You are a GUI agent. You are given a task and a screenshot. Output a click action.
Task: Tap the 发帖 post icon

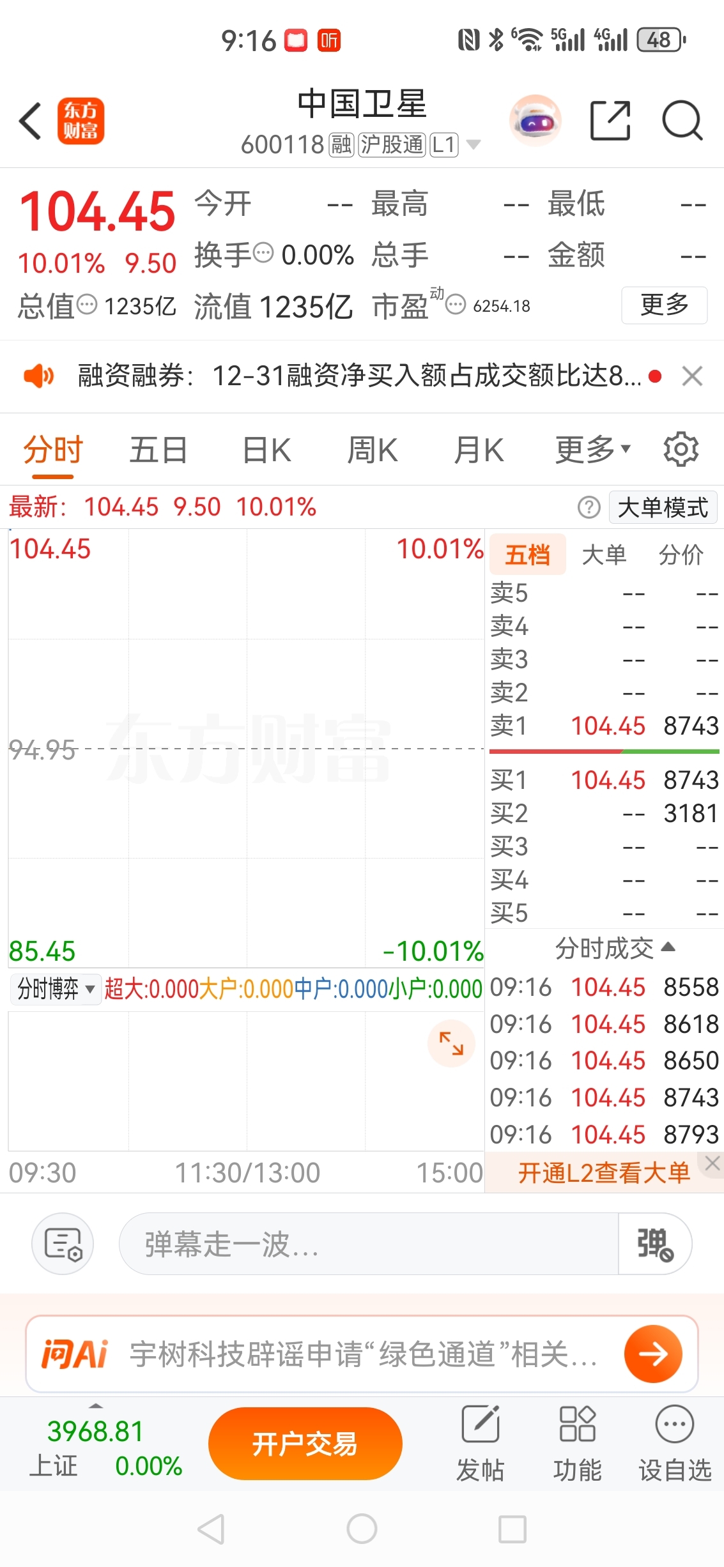[x=480, y=1442]
